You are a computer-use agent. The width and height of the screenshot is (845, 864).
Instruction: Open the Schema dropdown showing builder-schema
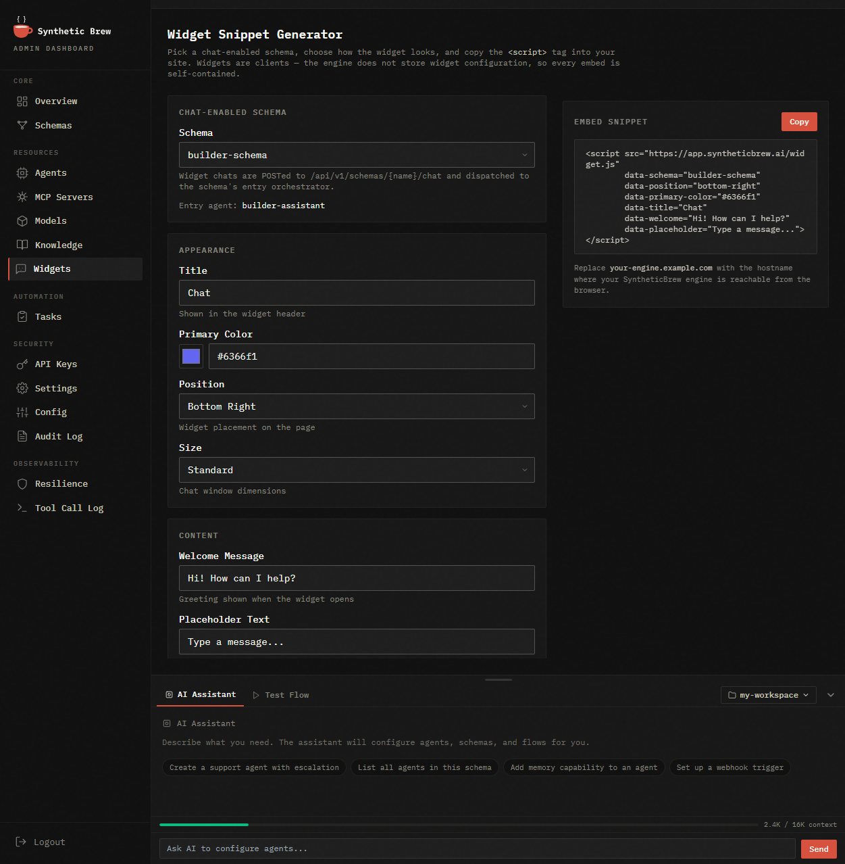click(357, 155)
